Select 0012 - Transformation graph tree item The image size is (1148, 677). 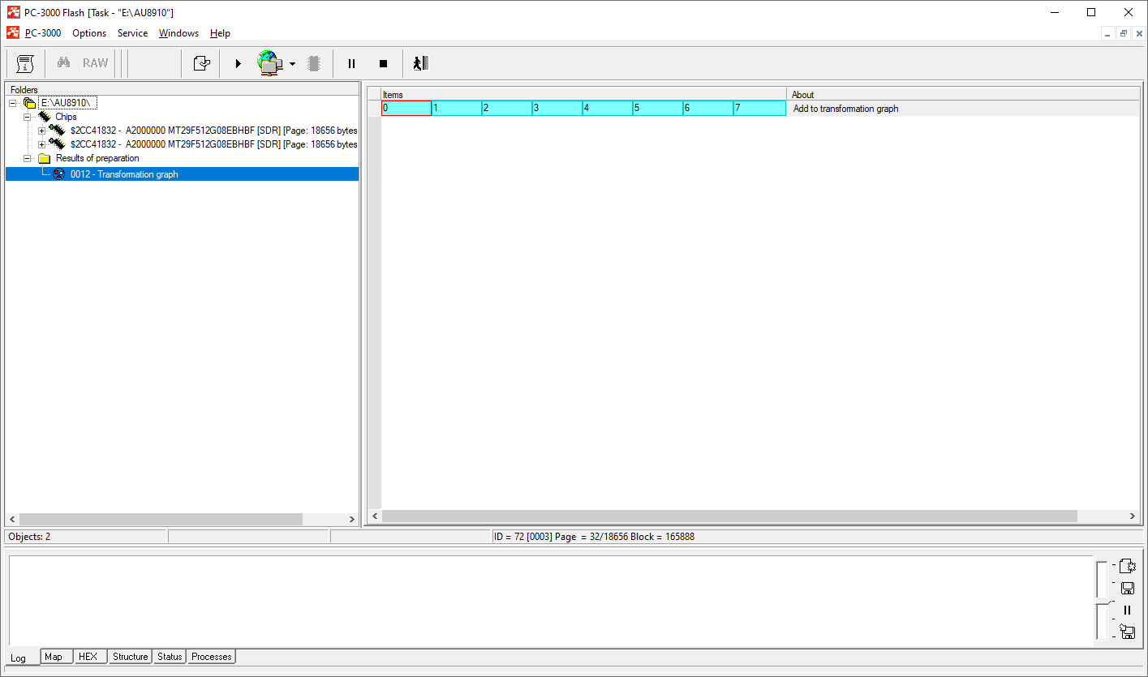pyautogui.click(x=124, y=174)
